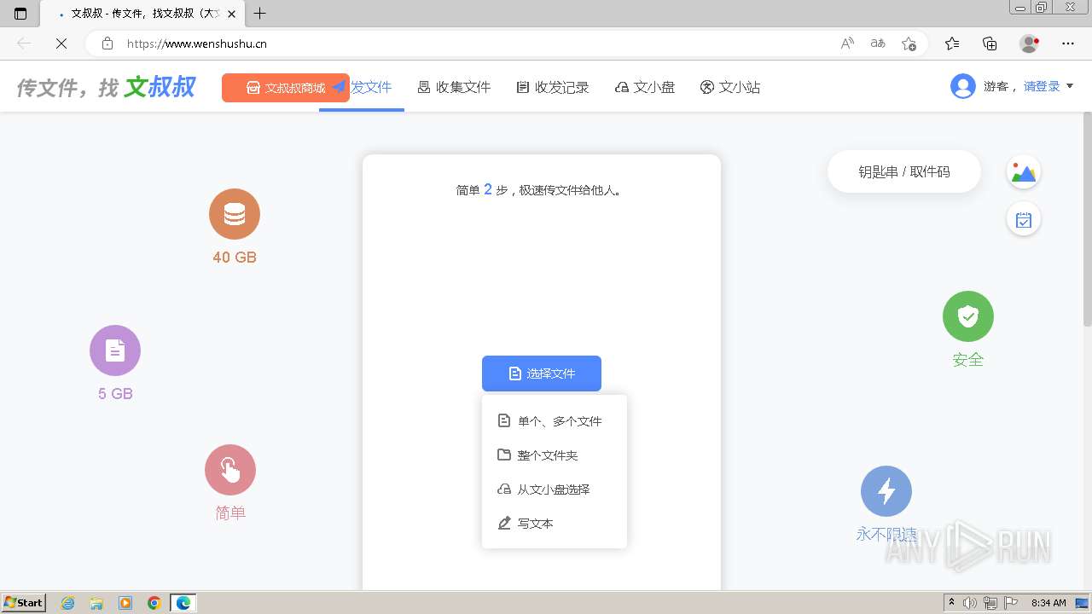Click the page vertical scrollbar
This screenshot has height=614, width=1092.
click(1087, 220)
